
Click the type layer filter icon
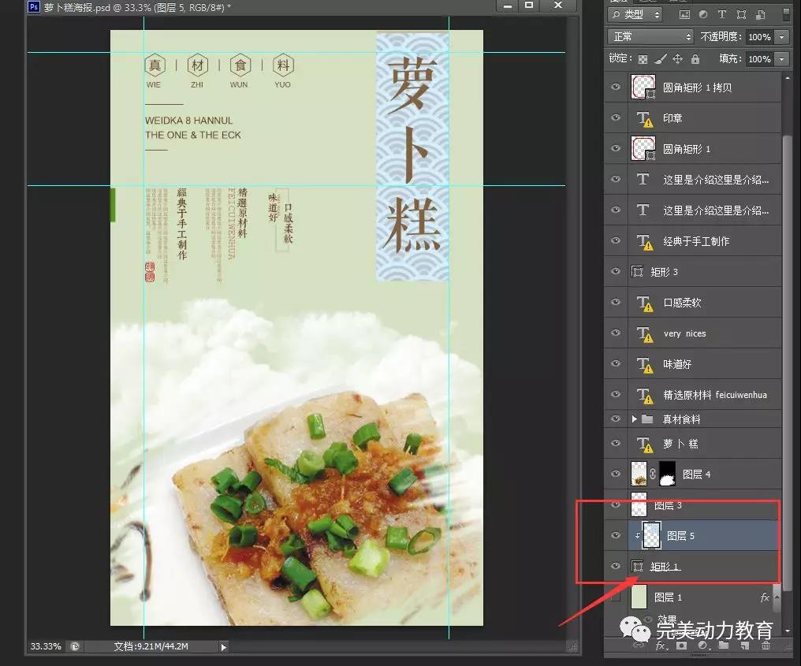click(x=722, y=15)
